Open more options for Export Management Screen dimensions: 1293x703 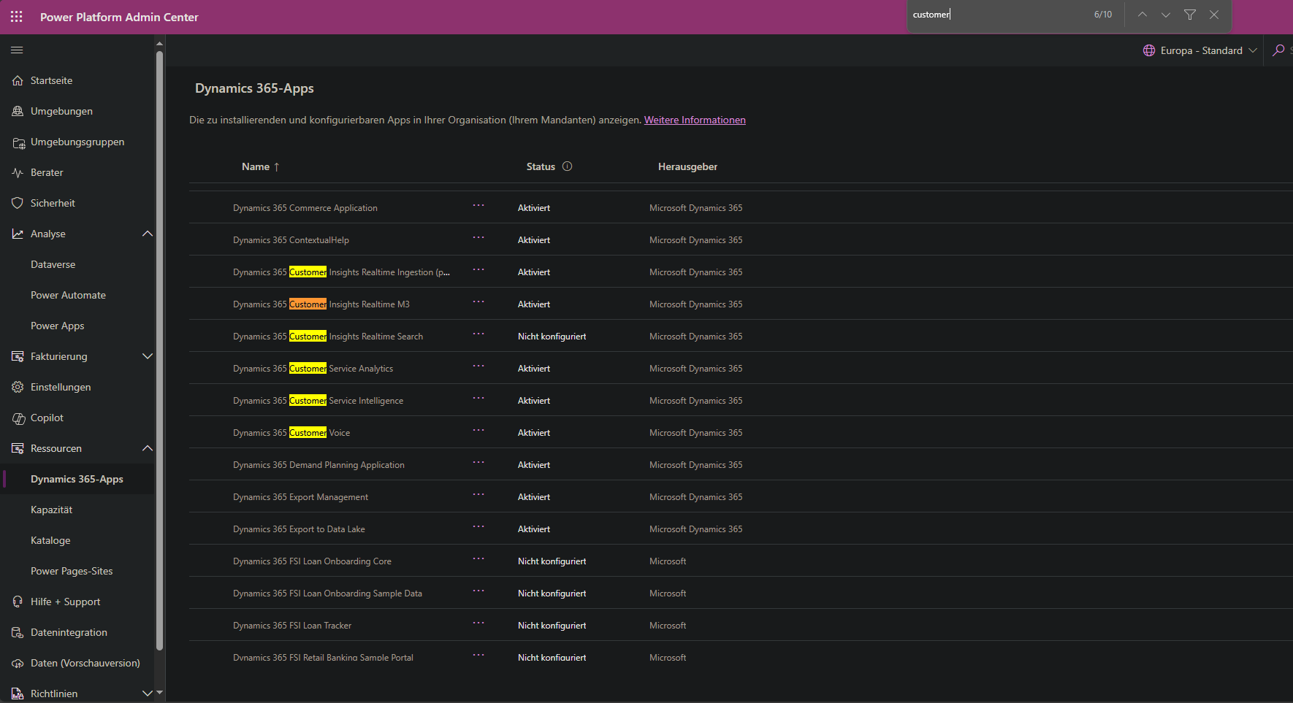pyautogui.click(x=478, y=494)
